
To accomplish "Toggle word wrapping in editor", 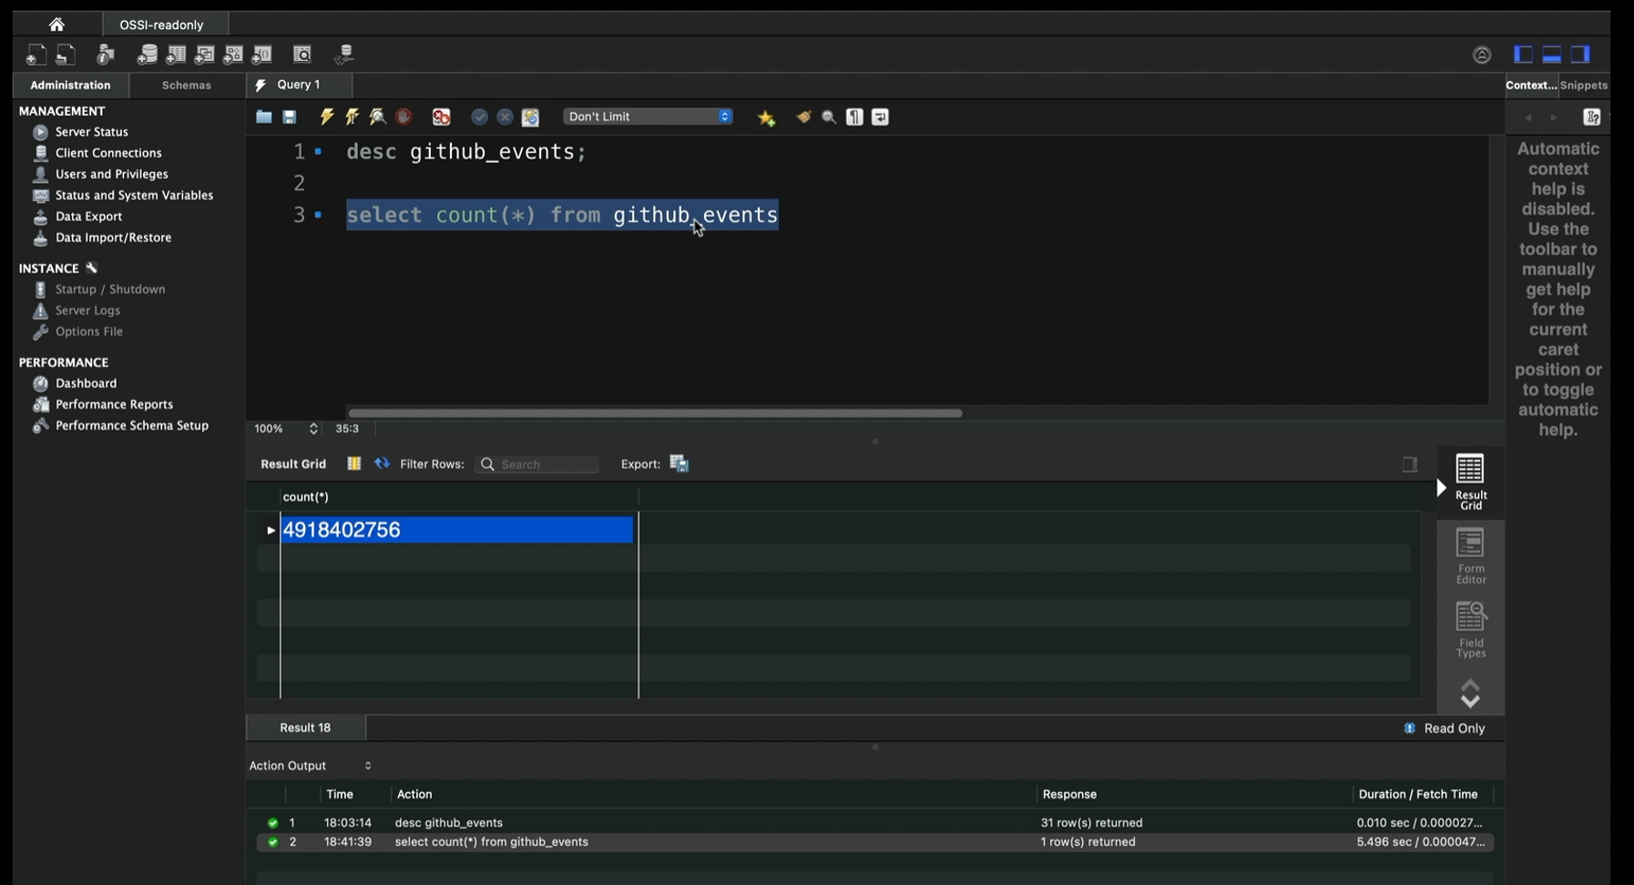I will click(880, 117).
